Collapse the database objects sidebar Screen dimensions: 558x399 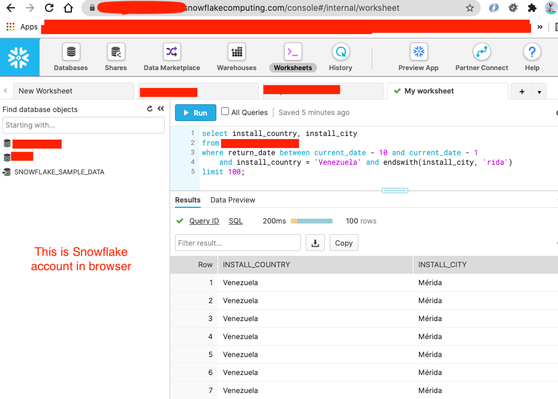click(x=160, y=109)
